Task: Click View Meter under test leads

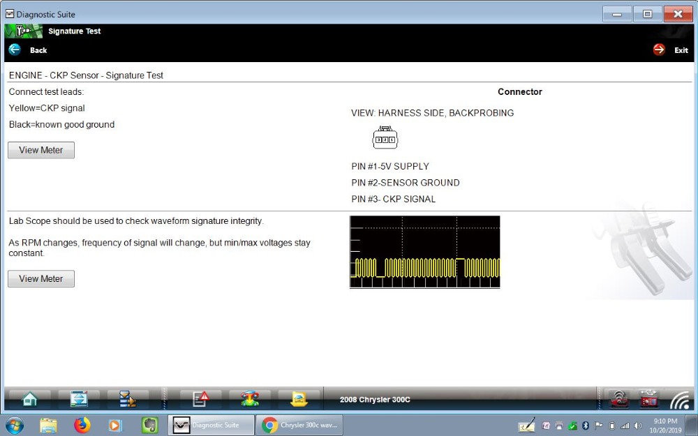Action: [41, 150]
